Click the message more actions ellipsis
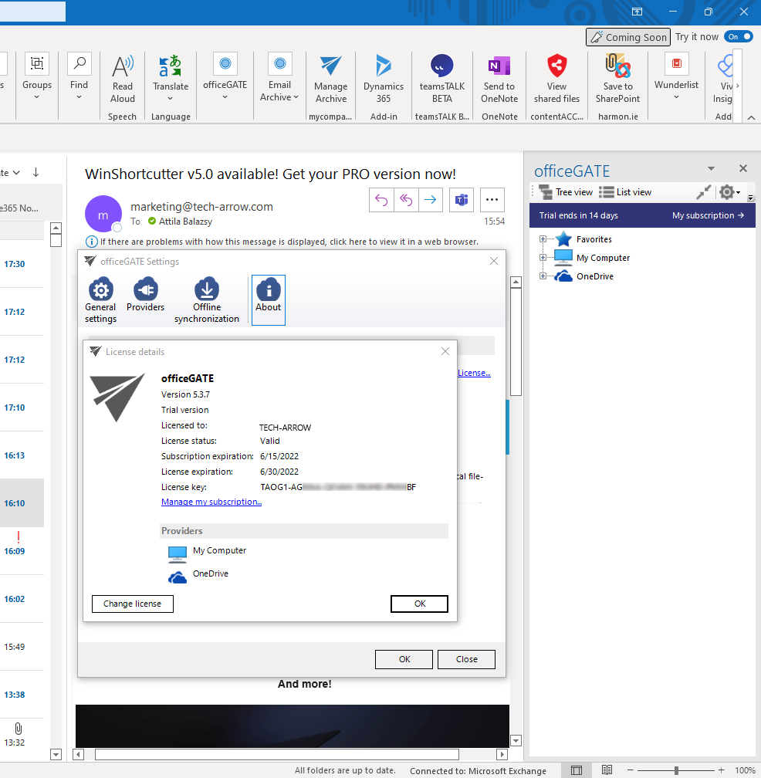This screenshot has height=778, width=761. click(x=492, y=199)
